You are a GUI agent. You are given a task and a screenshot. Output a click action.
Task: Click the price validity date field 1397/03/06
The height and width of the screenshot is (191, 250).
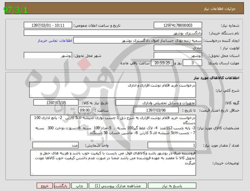[x=156, y=110]
